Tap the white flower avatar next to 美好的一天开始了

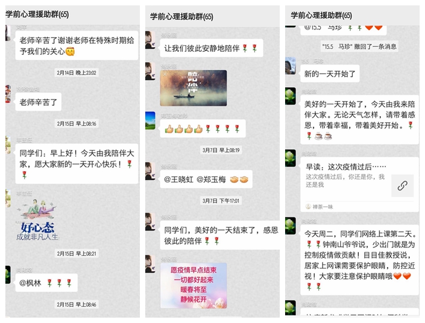(291, 96)
